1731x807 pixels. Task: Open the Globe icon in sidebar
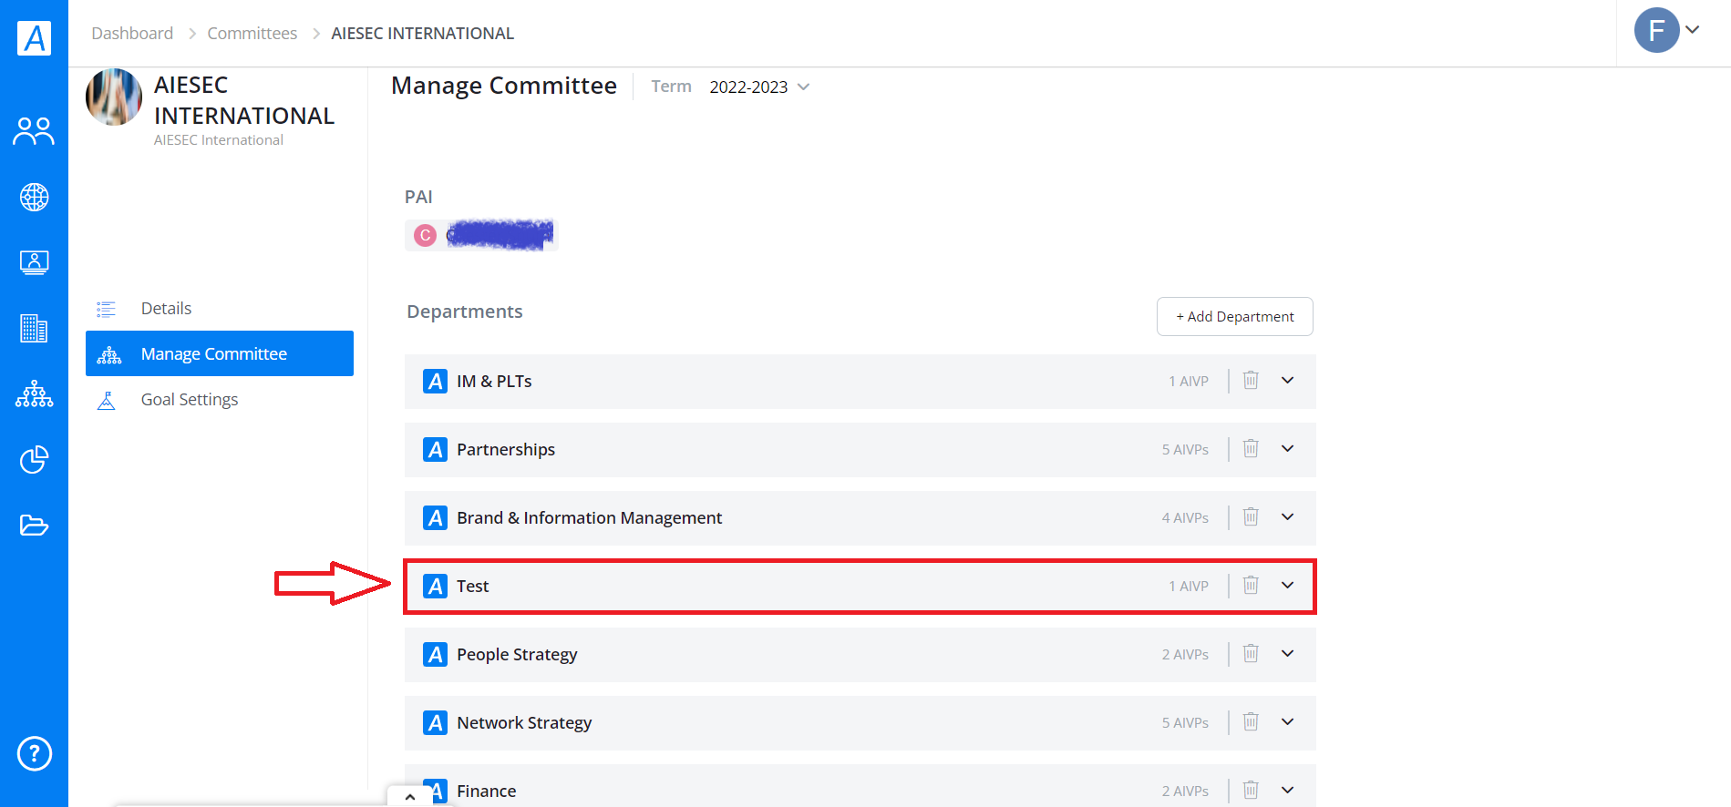click(x=35, y=197)
